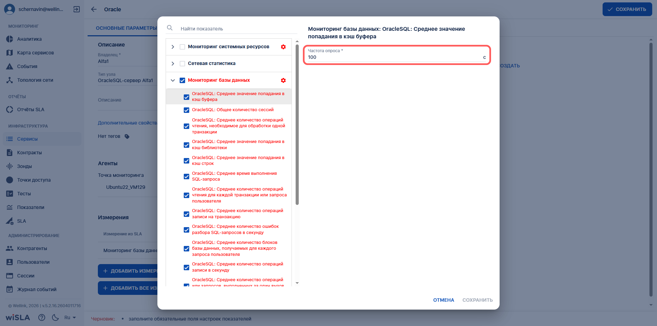Click the Контрагенты people icon
Image resolution: width=657 pixels, height=326 pixels.
tap(10, 248)
